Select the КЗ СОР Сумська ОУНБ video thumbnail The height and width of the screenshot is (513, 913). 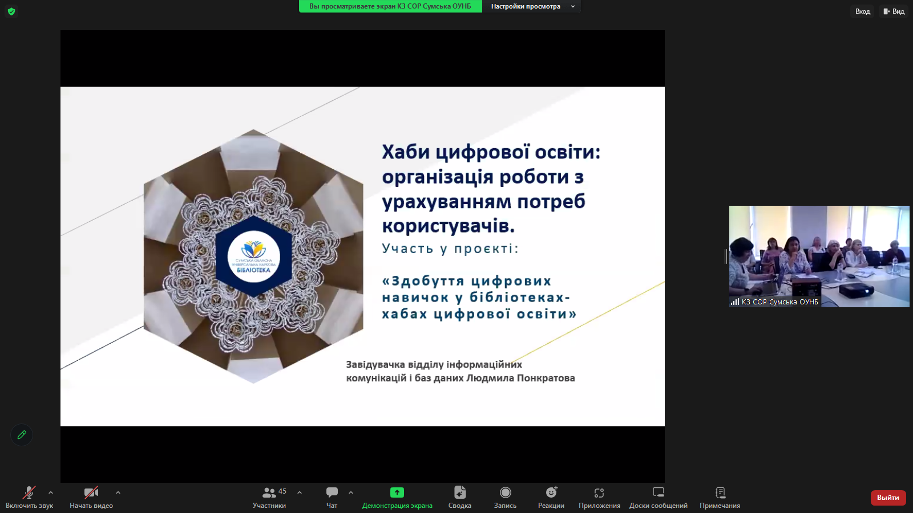pos(819,256)
